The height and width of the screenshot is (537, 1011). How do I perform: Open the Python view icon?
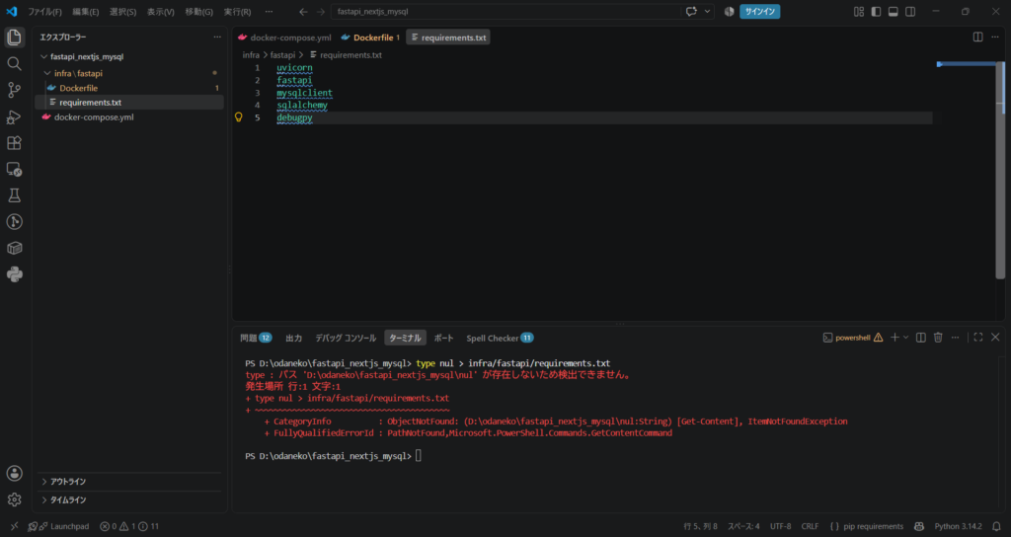[14, 274]
